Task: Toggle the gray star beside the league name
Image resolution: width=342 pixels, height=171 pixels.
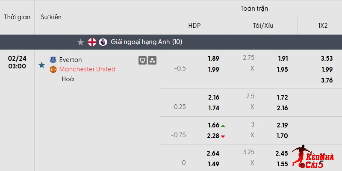Action: pos(80,42)
